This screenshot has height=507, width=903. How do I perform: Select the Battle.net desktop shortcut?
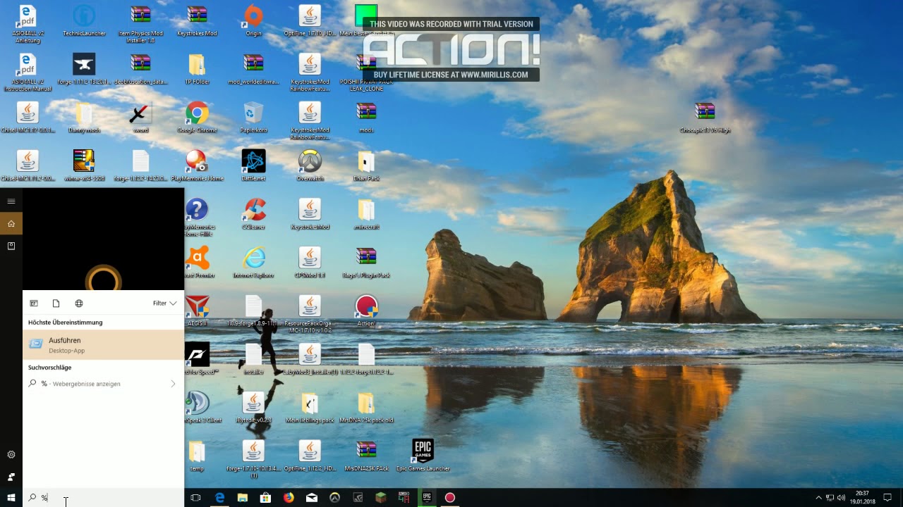253,165
